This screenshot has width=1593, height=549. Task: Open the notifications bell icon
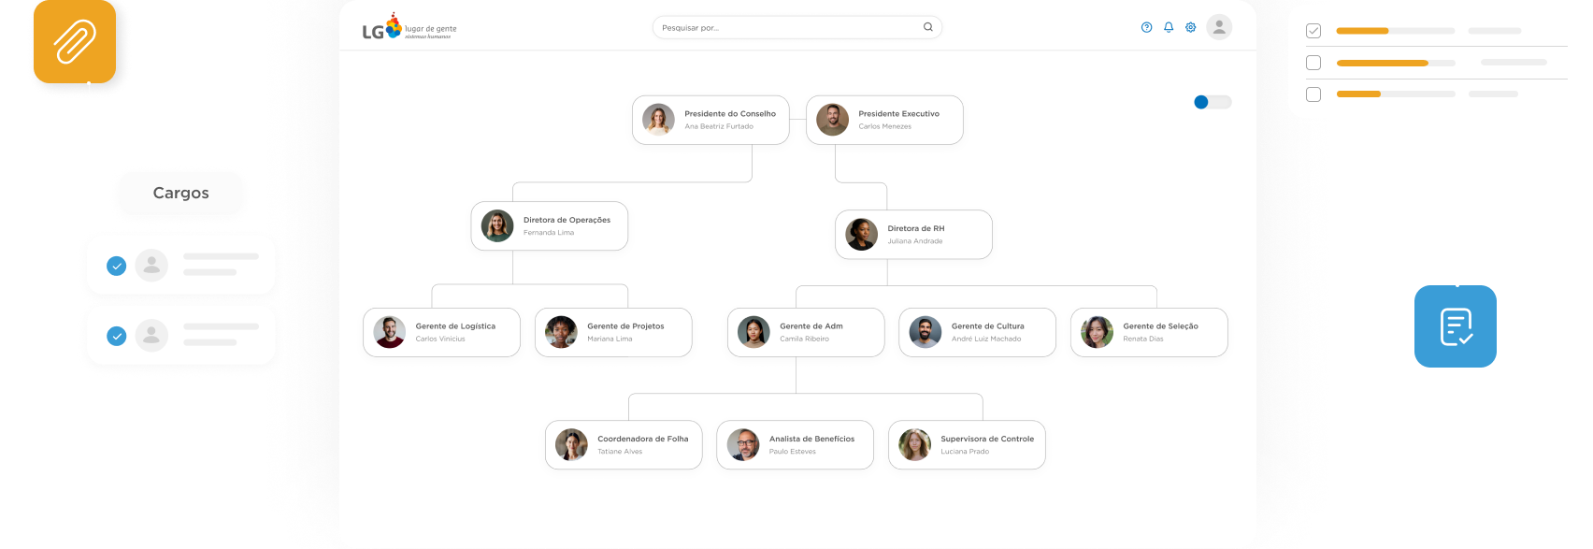[x=1169, y=27]
